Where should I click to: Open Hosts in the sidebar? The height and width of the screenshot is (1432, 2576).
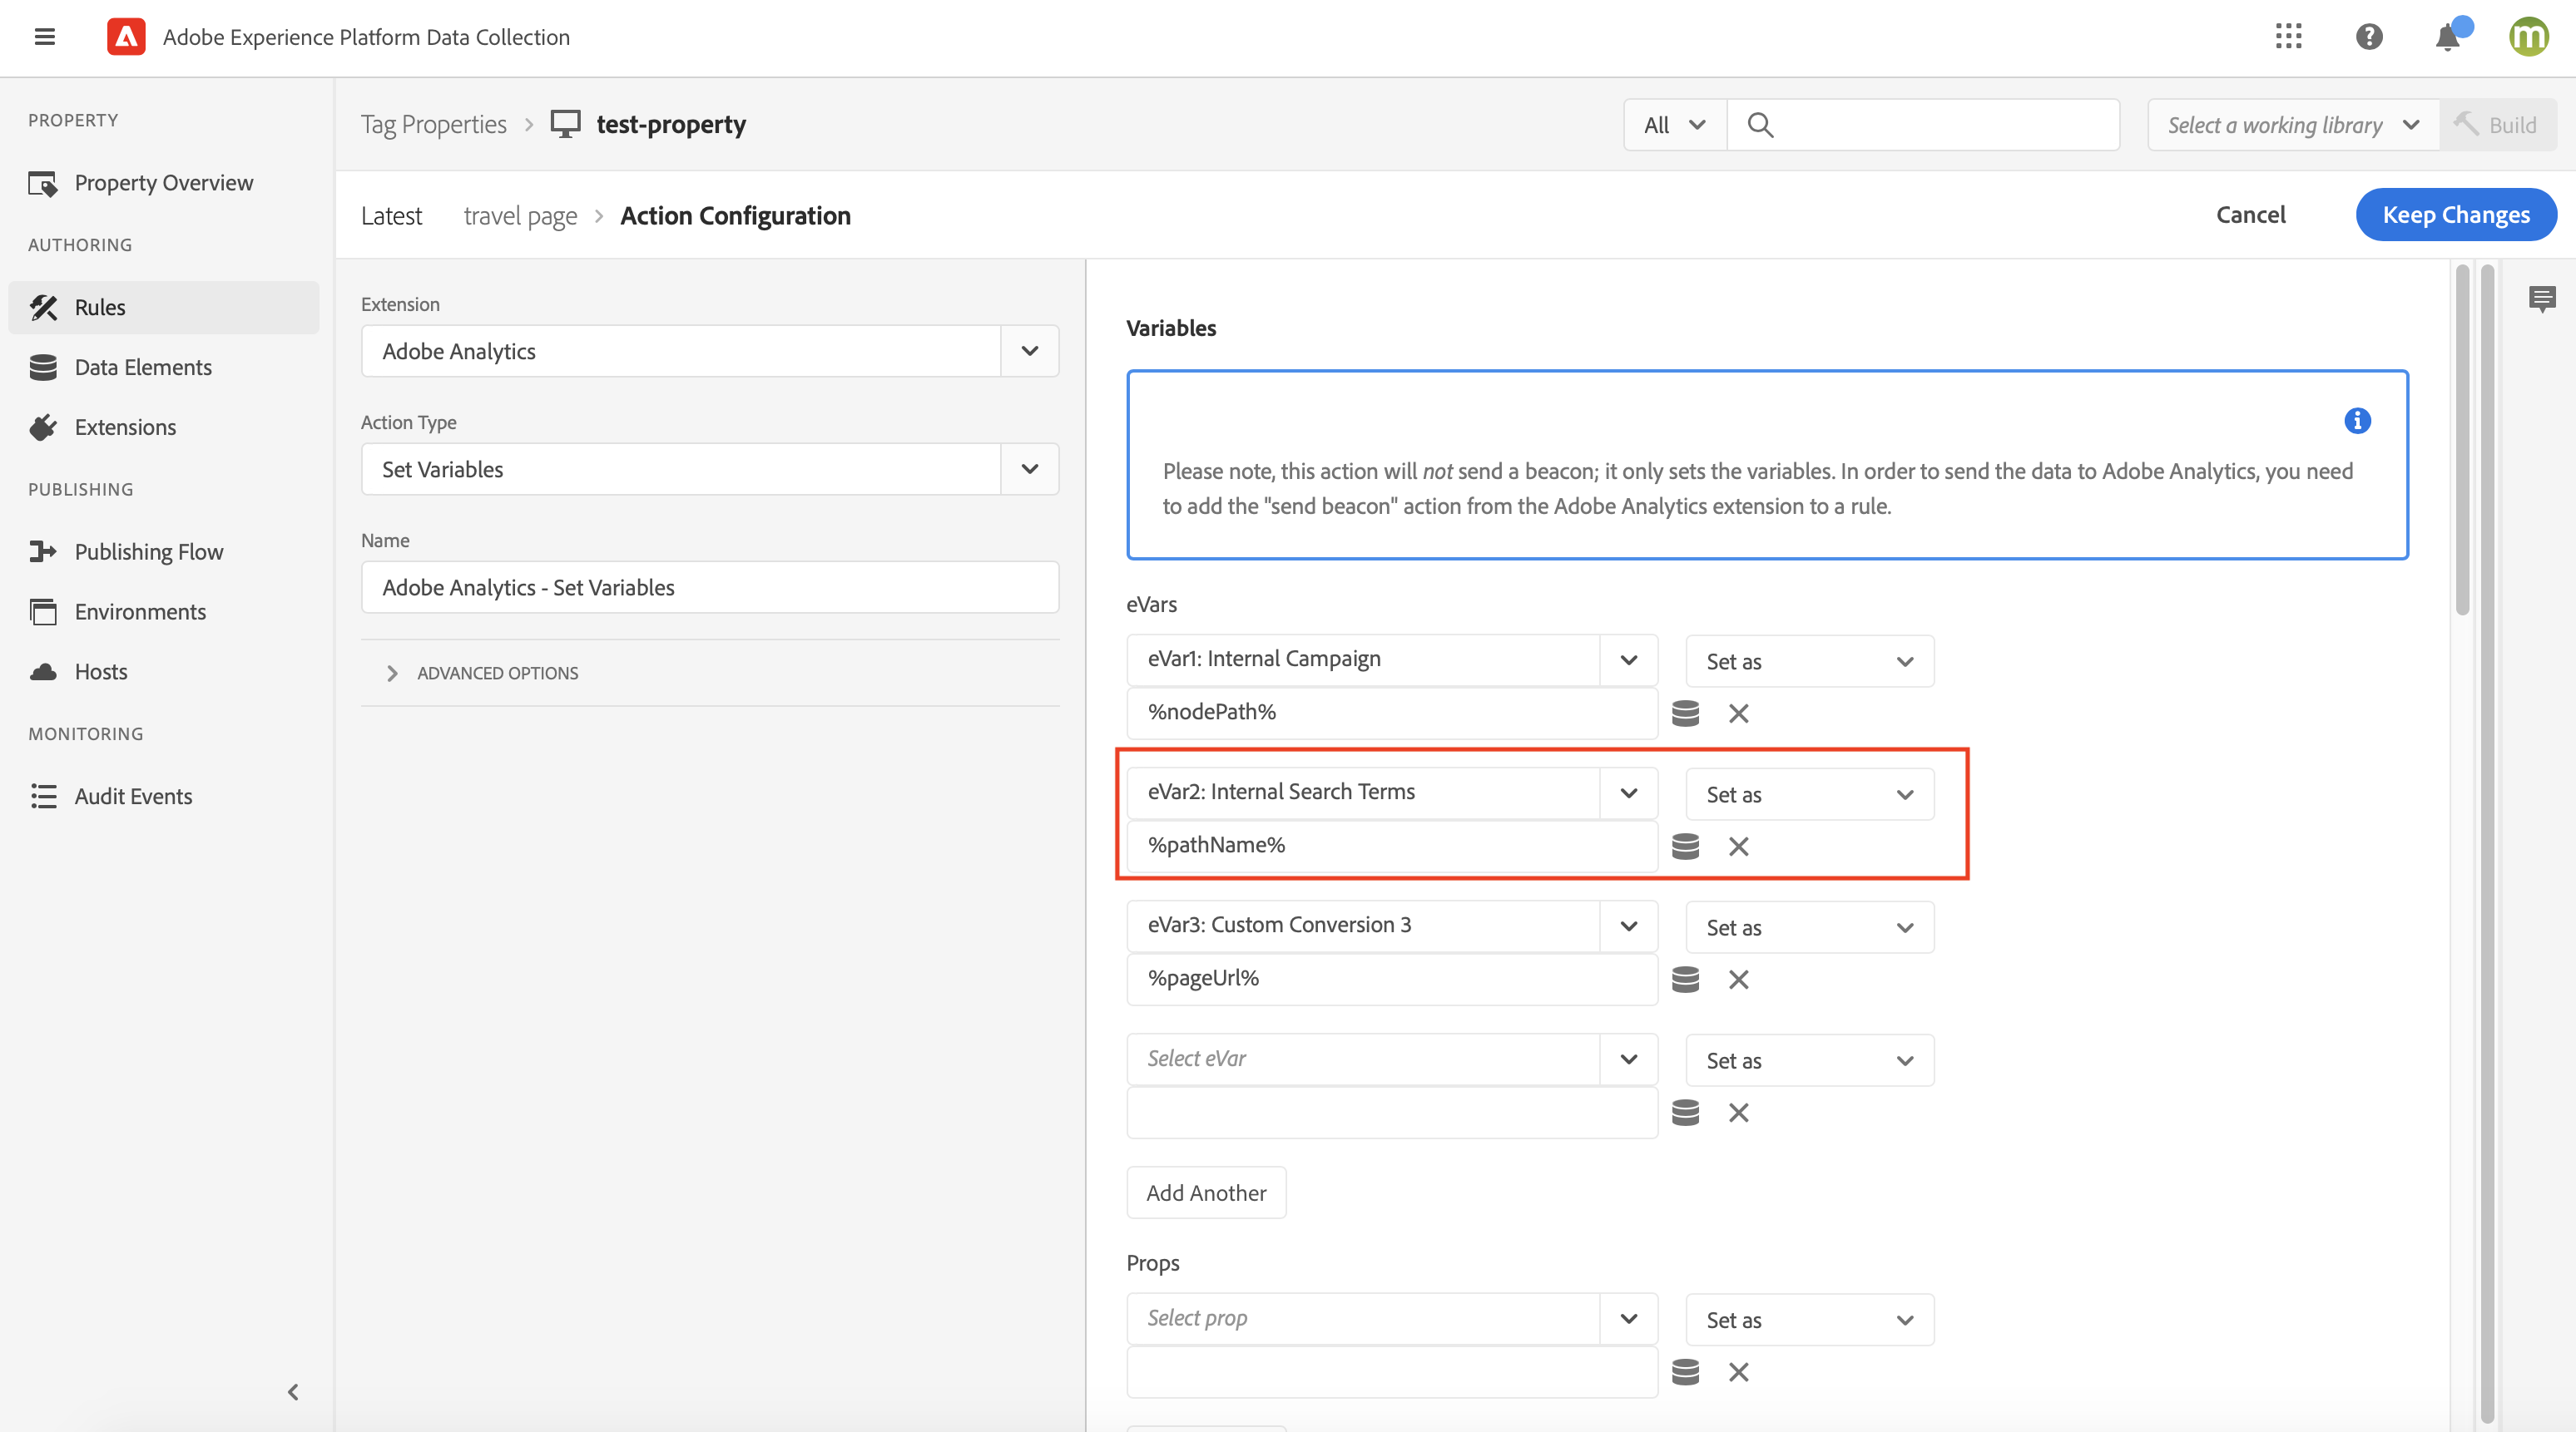[x=164, y=672]
